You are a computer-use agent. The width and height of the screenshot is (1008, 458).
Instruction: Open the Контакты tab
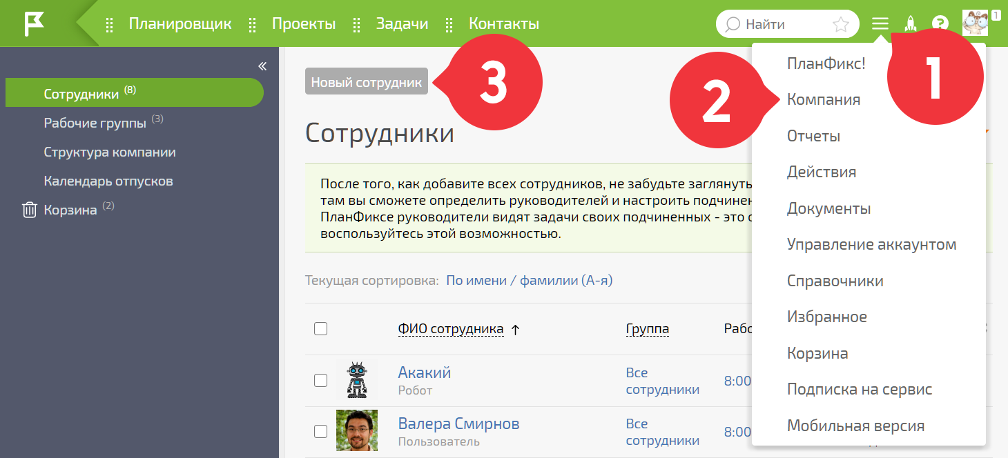[504, 24]
